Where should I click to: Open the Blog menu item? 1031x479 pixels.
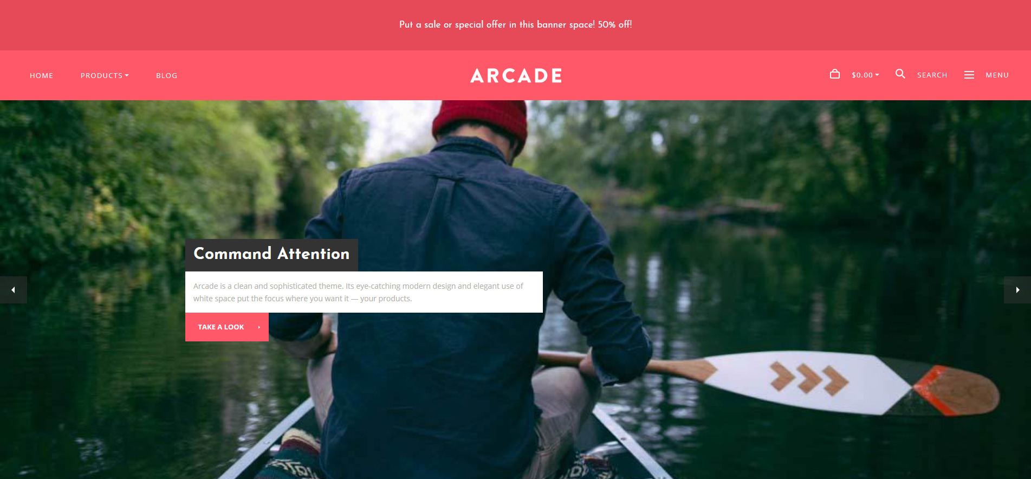click(x=166, y=75)
